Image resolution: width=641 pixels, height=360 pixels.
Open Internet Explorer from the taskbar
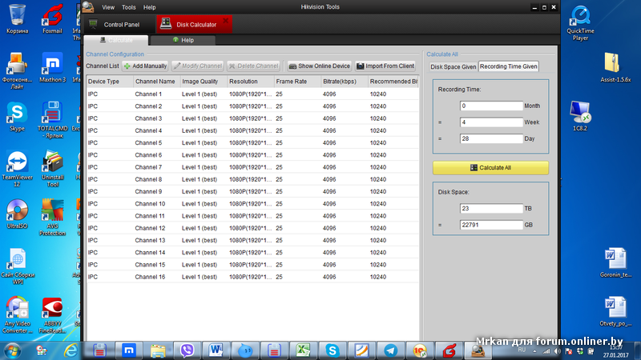pos(71,350)
